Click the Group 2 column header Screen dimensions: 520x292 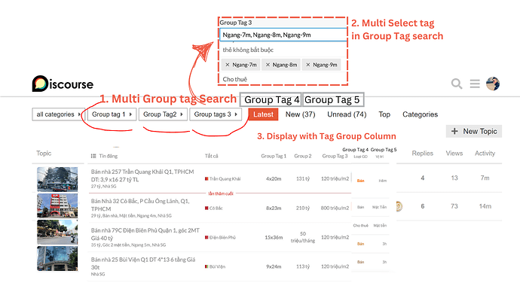coord(303,156)
